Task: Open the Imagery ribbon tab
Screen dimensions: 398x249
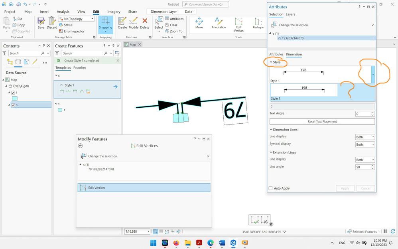Action: [114, 12]
